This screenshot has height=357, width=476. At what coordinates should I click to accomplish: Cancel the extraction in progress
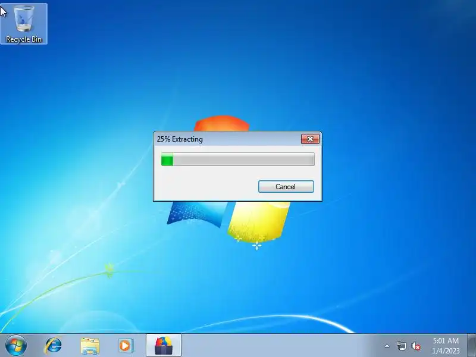286,186
